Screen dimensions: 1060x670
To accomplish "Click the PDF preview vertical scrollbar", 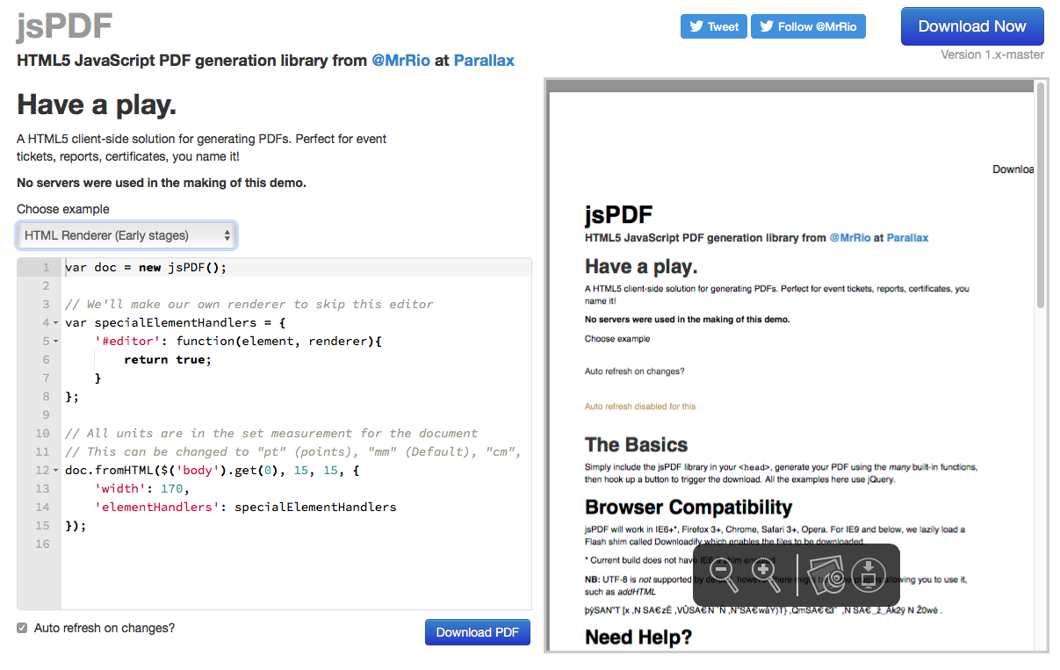I will [x=1041, y=193].
